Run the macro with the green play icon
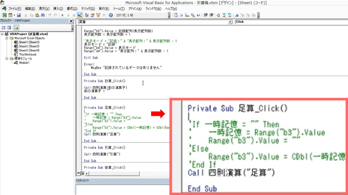The height and width of the screenshot is (195, 348). pos(63,15)
